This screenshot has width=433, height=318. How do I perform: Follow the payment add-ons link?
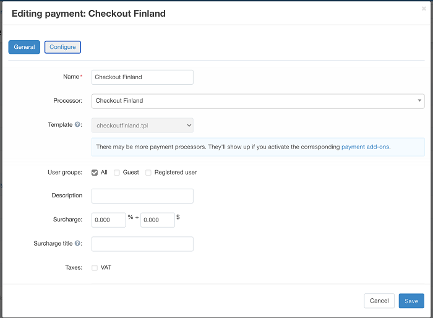(x=365, y=147)
